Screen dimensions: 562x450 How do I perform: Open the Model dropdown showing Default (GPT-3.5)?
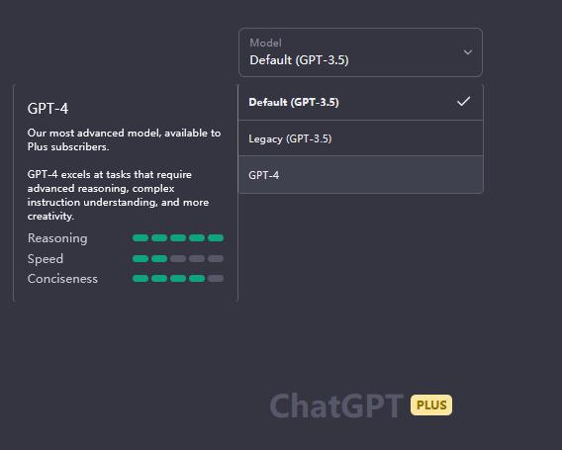click(360, 52)
